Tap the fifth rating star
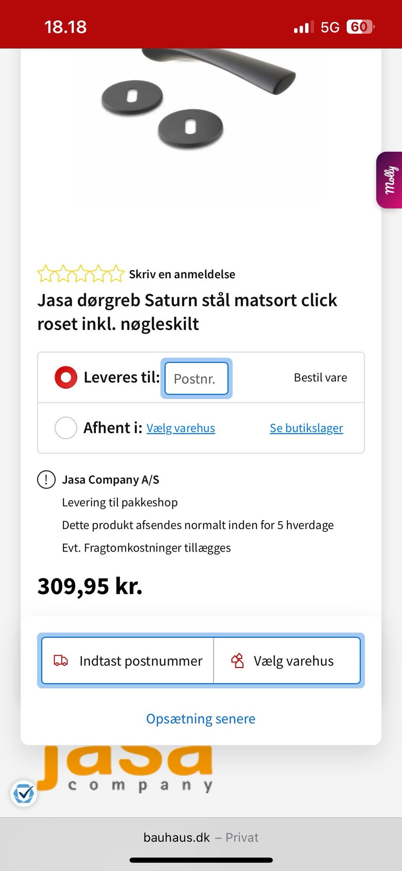Image resolution: width=402 pixels, height=871 pixels. pyautogui.click(x=116, y=274)
